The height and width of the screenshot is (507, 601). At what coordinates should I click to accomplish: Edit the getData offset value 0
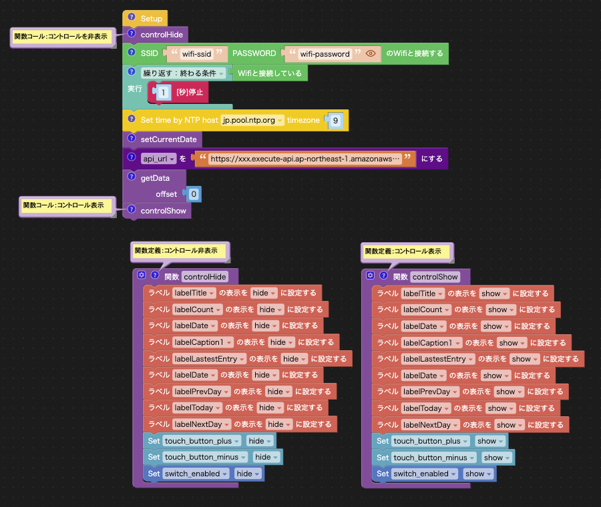click(x=194, y=194)
